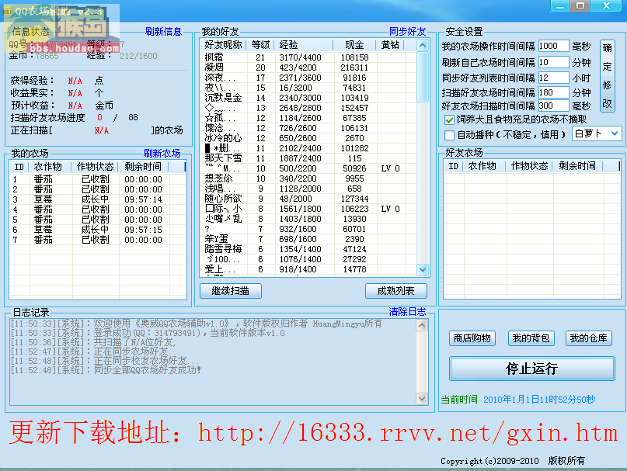Viewport: 627px width, 471px height.
Task: Click 作物状态 header in 我的农场 table
Action: 95,167
